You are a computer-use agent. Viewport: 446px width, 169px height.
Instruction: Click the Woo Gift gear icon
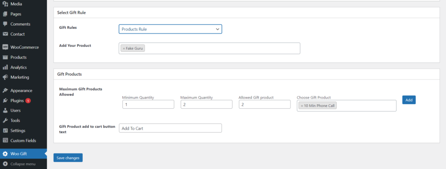pyautogui.click(x=5, y=154)
